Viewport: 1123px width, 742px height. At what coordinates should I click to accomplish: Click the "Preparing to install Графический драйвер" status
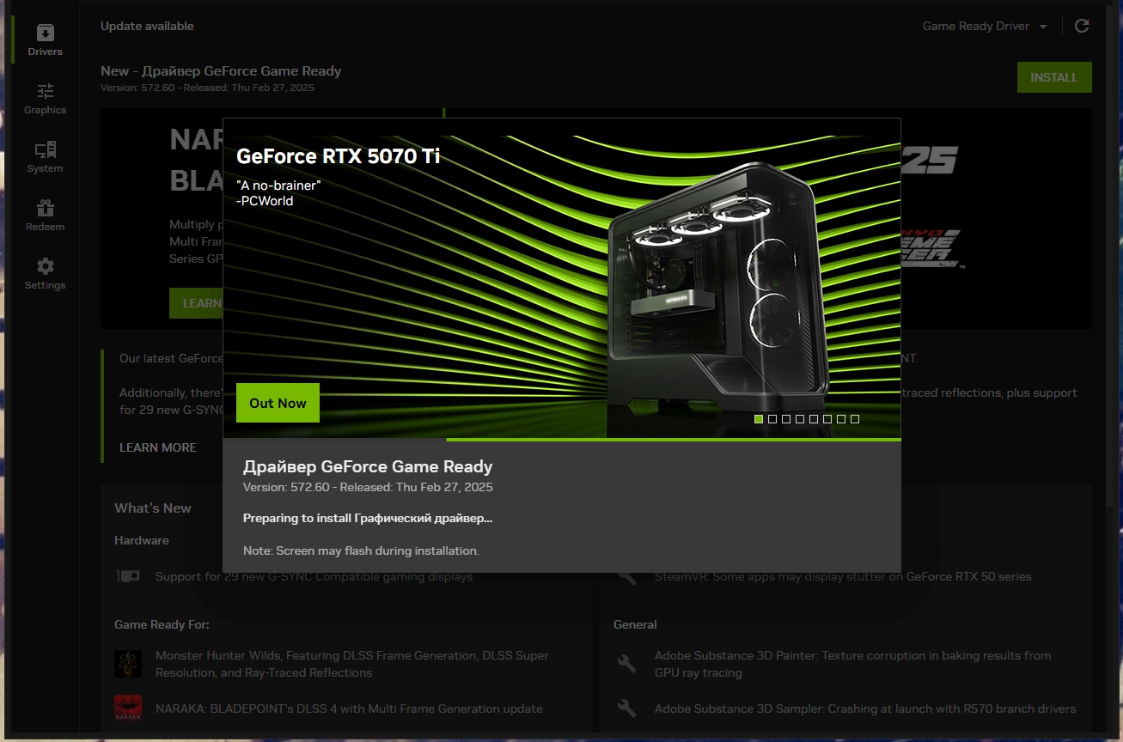click(368, 518)
